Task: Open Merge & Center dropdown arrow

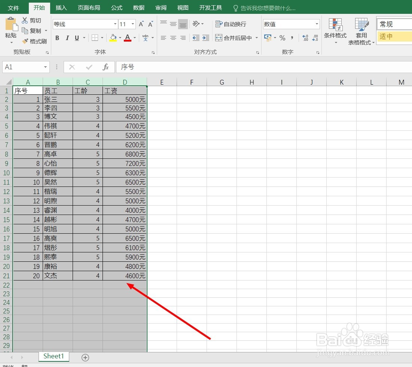Action: point(257,38)
